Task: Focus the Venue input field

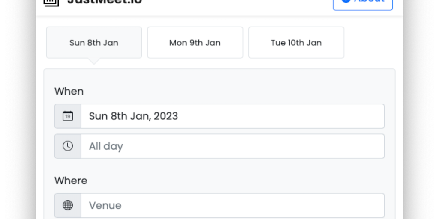Action: coord(232,205)
